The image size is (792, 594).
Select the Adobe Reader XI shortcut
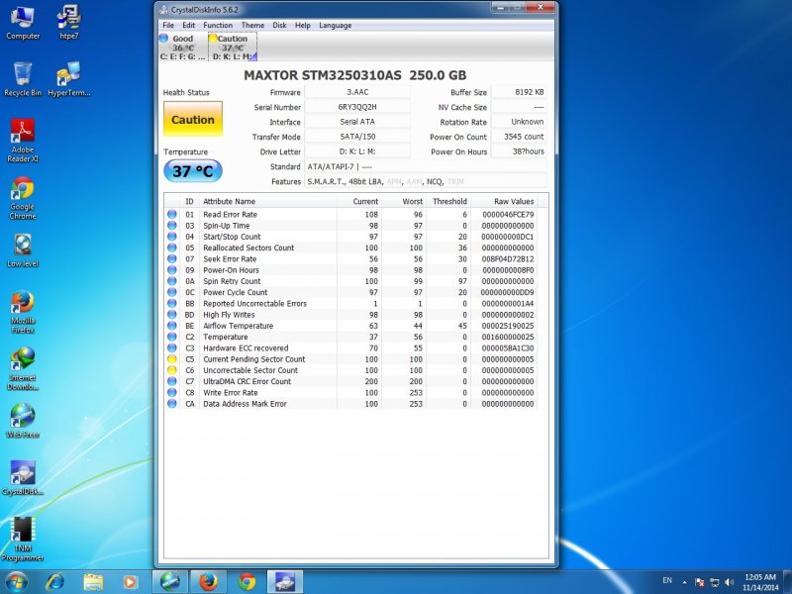click(23, 141)
